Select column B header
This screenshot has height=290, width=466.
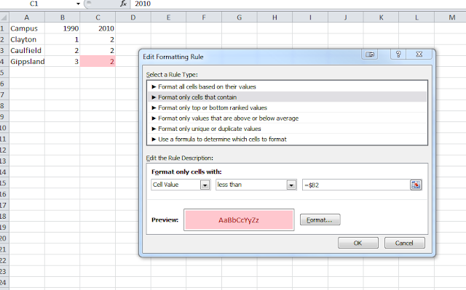tap(62, 17)
